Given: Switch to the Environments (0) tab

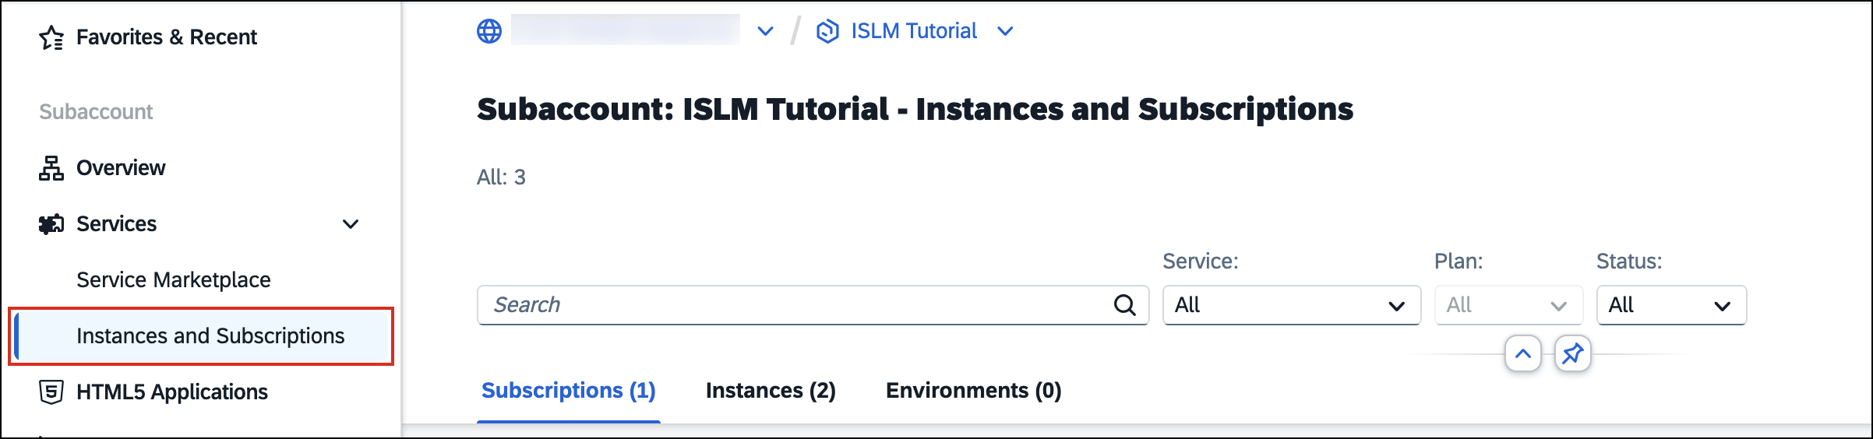Looking at the screenshot, I should click(x=973, y=390).
